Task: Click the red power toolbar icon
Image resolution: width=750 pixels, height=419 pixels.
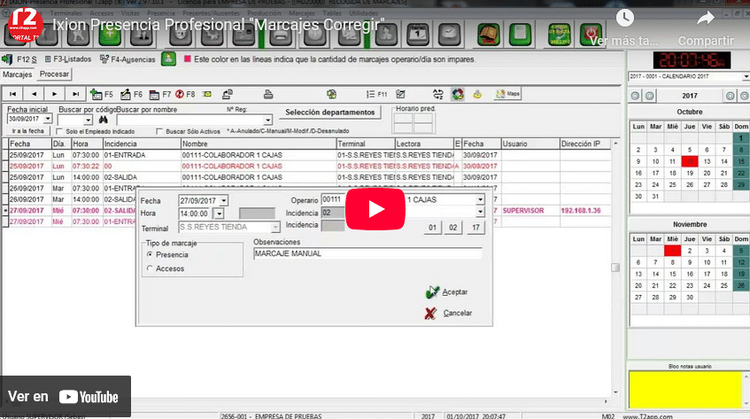Action: [591, 35]
